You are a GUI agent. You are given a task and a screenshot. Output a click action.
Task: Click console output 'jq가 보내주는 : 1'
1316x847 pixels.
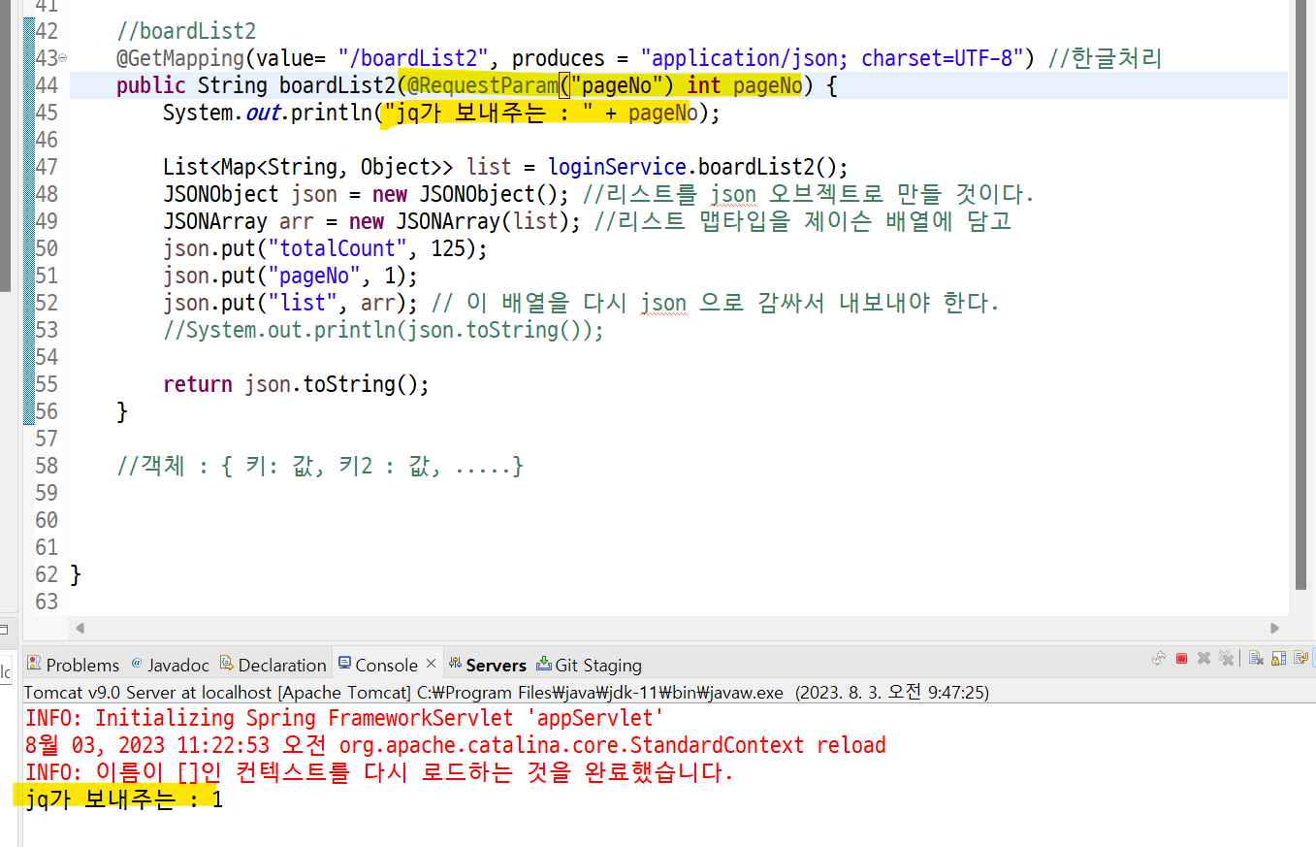click(x=124, y=800)
